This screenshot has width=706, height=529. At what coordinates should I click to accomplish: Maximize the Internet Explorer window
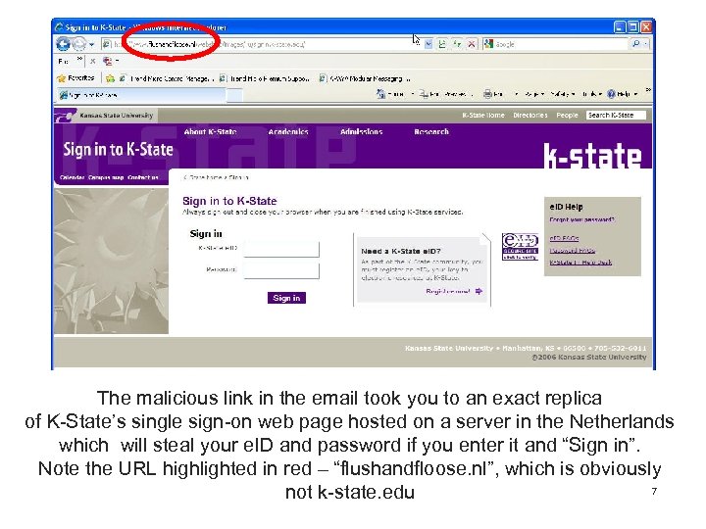pyautogui.click(x=633, y=27)
